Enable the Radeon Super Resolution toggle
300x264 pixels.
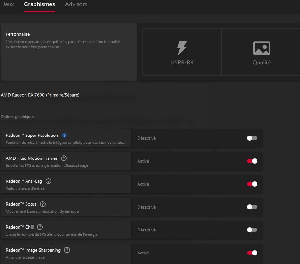pos(252,138)
